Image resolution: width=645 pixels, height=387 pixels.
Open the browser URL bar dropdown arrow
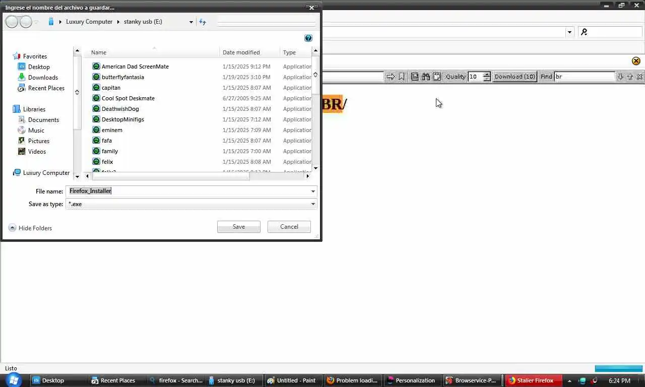pos(570,32)
